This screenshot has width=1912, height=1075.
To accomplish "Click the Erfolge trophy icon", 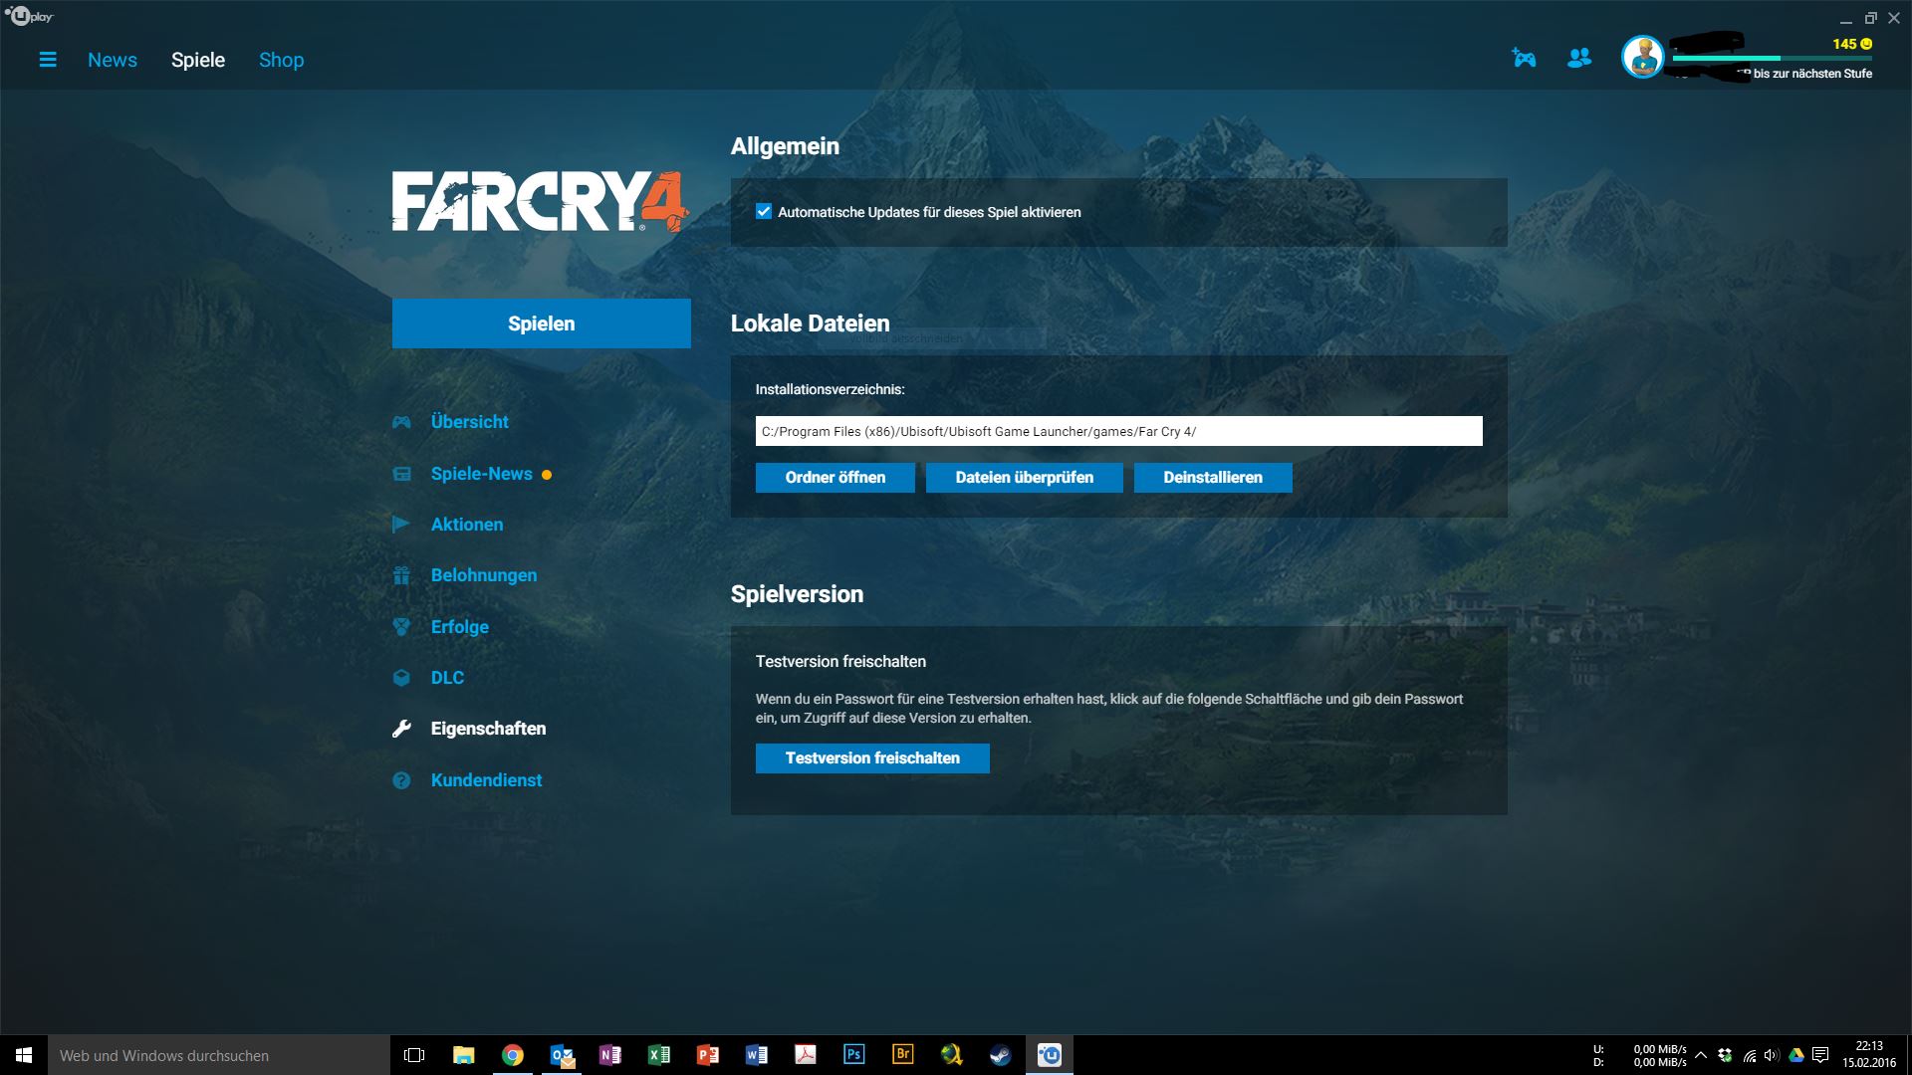I will coord(401,627).
